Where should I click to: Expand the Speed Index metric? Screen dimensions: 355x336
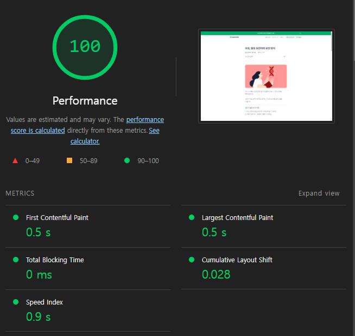pyautogui.click(x=88, y=311)
